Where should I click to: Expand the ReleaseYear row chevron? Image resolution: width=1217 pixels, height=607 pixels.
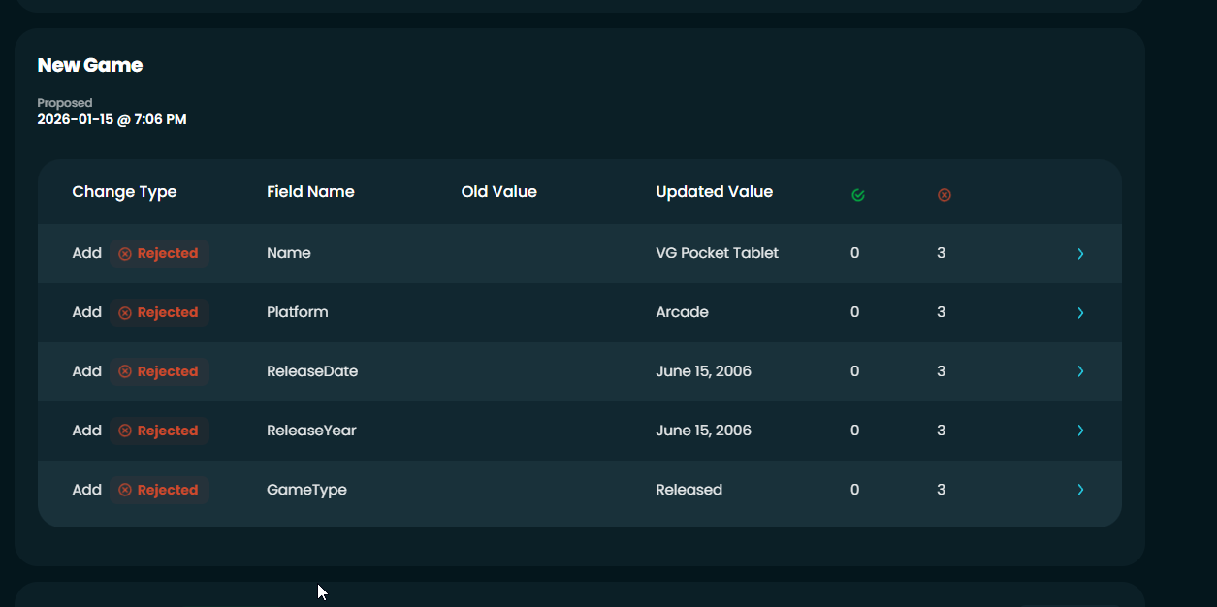tap(1080, 431)
